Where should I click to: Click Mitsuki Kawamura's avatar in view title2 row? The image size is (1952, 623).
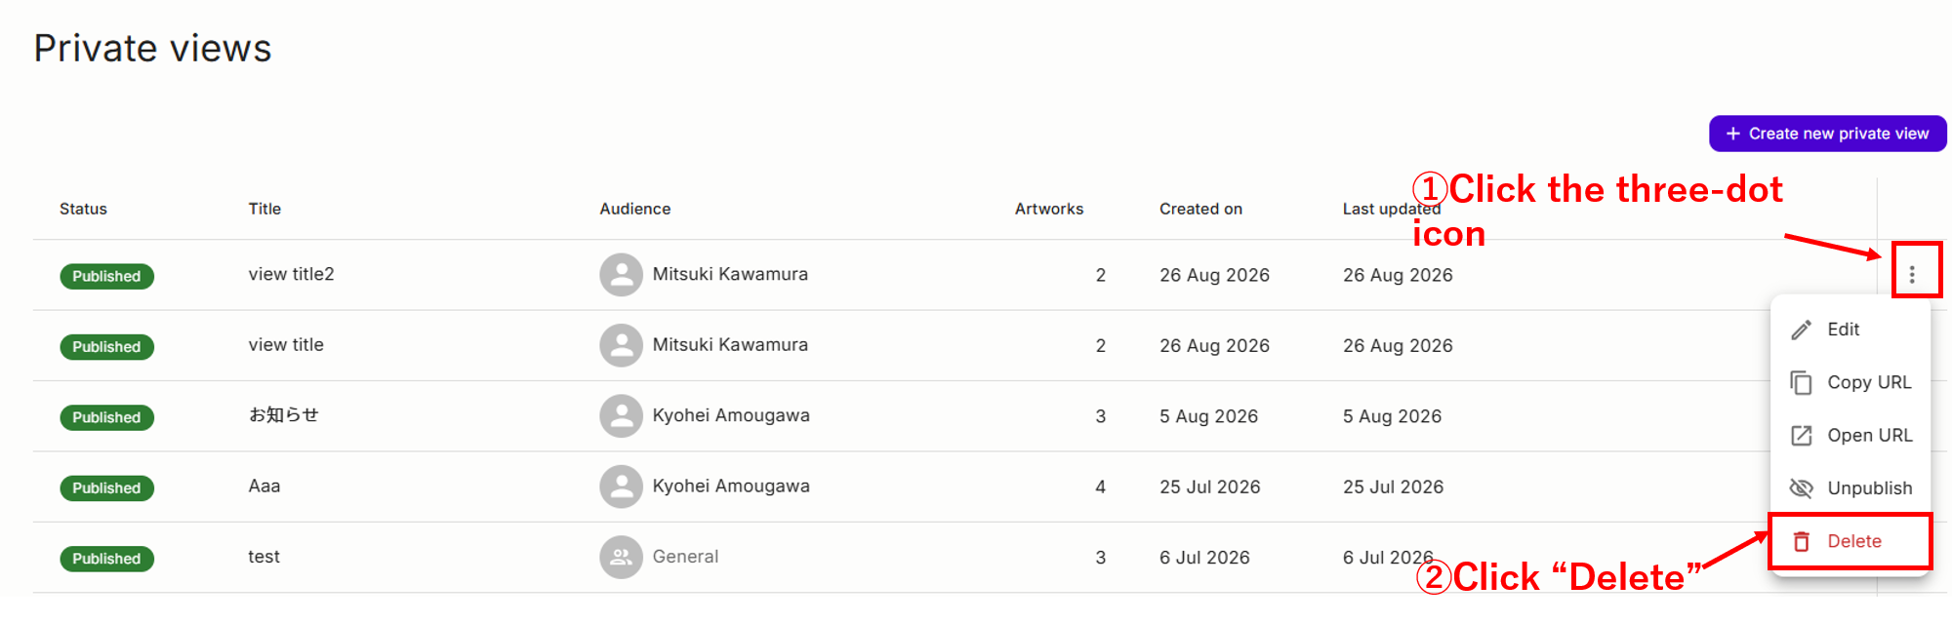pos(621,275)
